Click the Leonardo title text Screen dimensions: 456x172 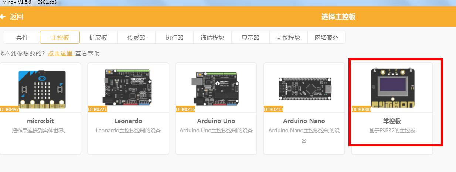pyautogui.click(x=128, y=121)
